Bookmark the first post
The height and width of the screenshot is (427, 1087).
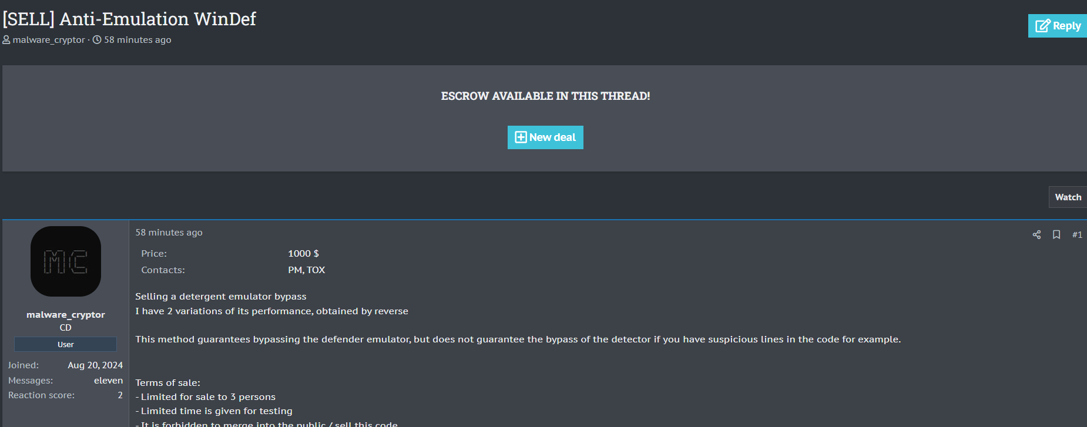click(x=1056, y=235)
